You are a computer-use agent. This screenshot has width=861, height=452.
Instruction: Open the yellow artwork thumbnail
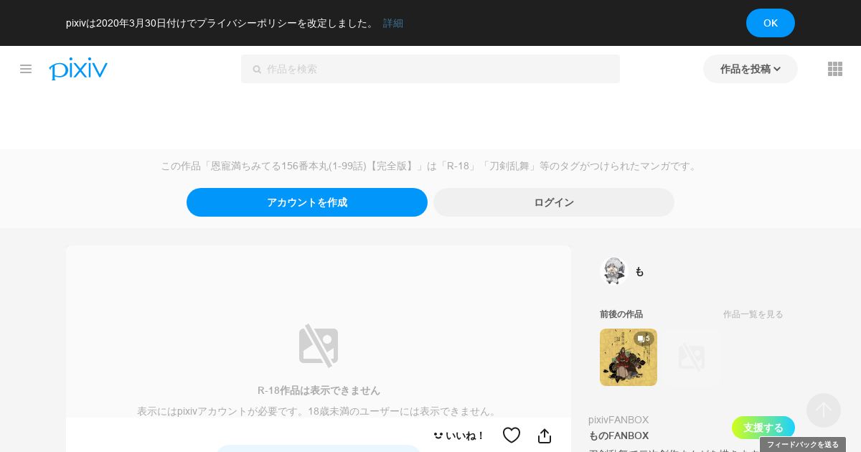pyautogui.click(x=629, y=357)
